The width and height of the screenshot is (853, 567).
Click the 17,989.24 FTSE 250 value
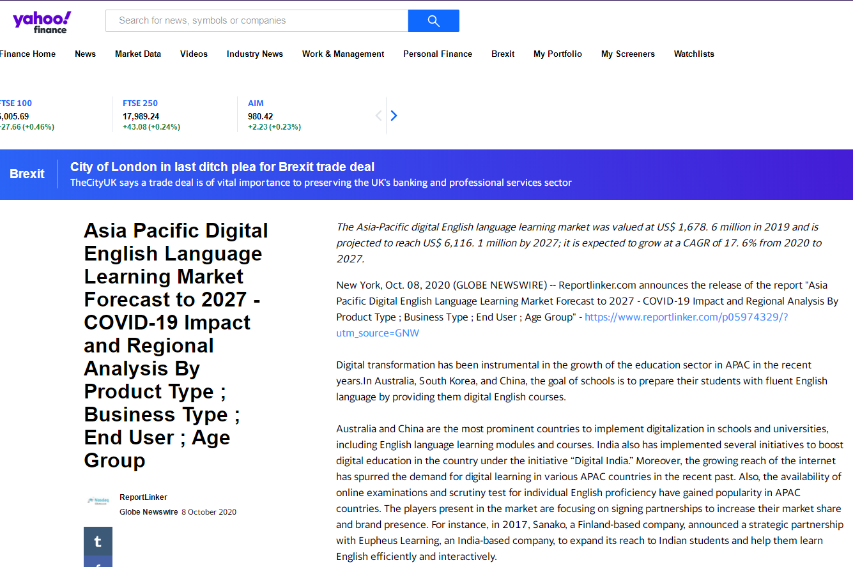coord(141,116)
